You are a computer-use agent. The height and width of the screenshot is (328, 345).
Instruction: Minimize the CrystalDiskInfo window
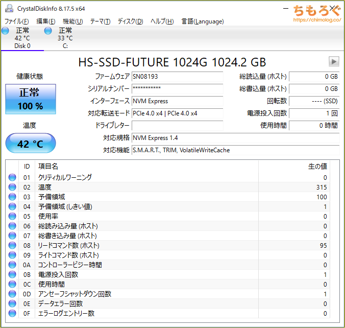click(x=286, y=9)
